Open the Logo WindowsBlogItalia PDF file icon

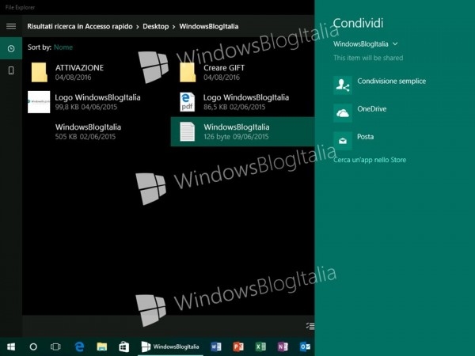(x=187, y=102)
